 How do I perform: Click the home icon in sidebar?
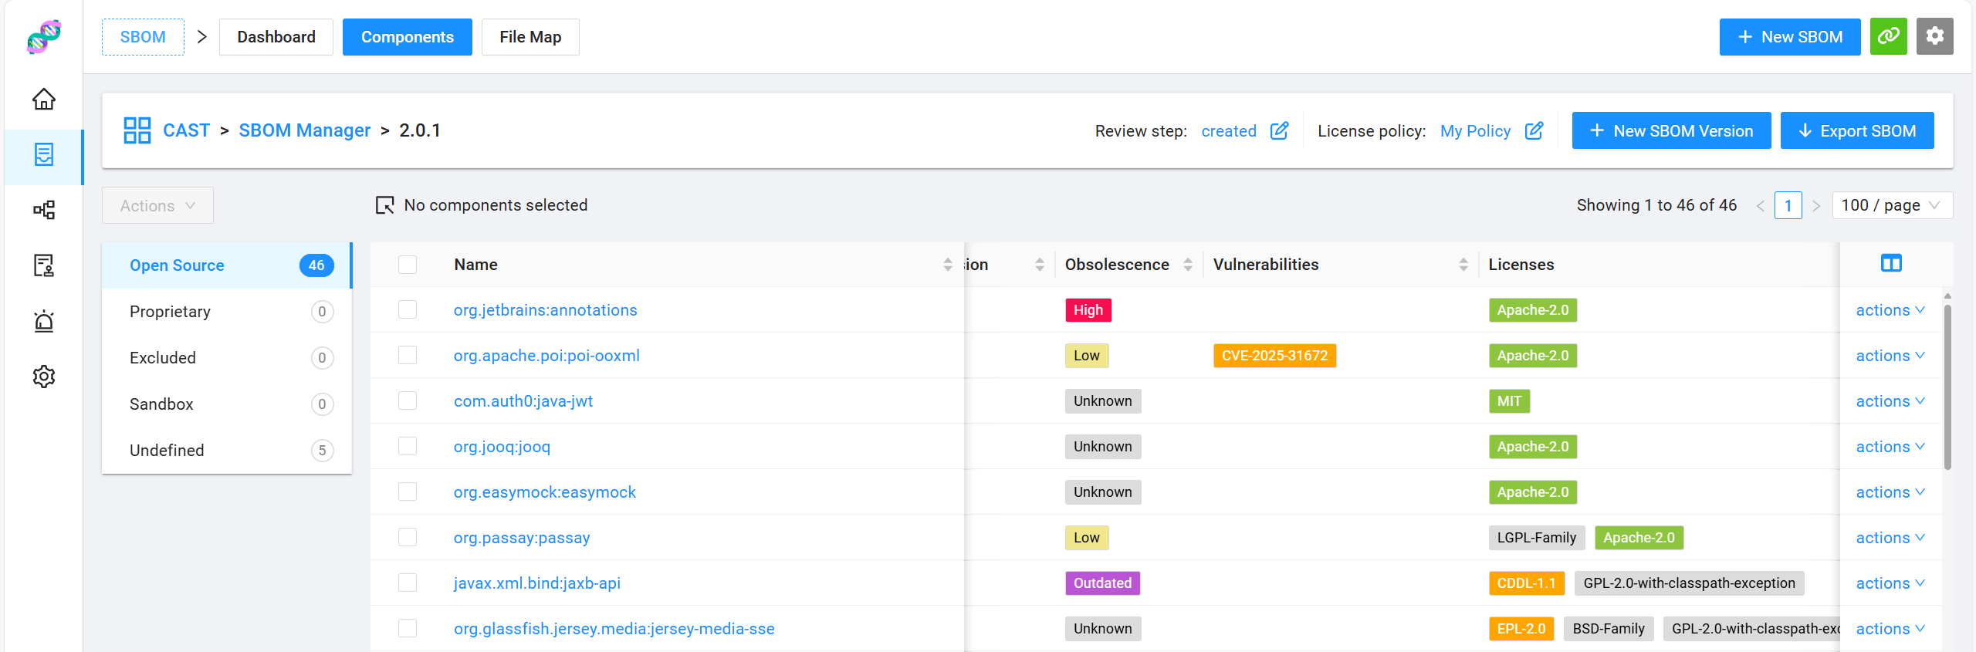44,99
